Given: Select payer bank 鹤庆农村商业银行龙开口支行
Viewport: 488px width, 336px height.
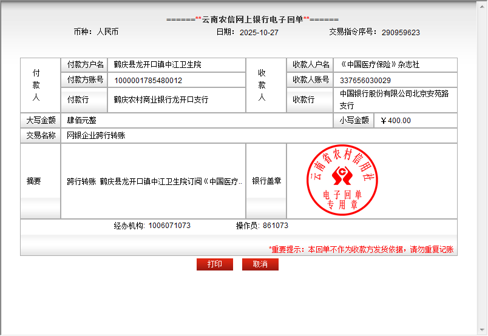Looking at the screenshot, I should point(161,99).
